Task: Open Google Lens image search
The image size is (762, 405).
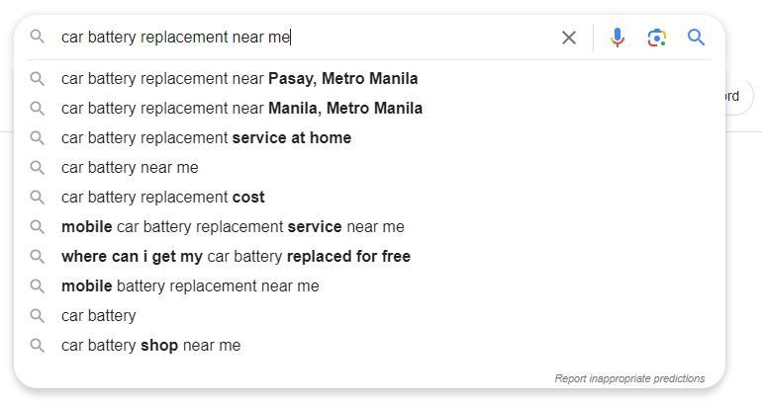Action: click(x=656, y=38)
